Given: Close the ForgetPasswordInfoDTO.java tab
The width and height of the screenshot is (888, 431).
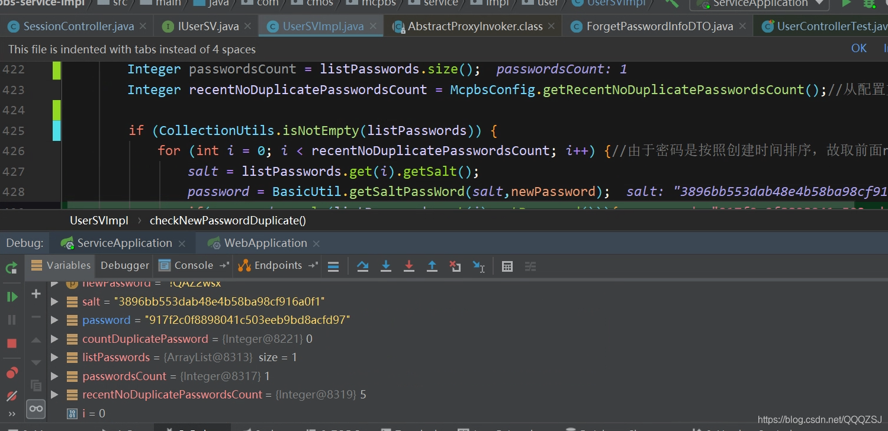Looking at the screenshot, I should (x=742, y=27).
